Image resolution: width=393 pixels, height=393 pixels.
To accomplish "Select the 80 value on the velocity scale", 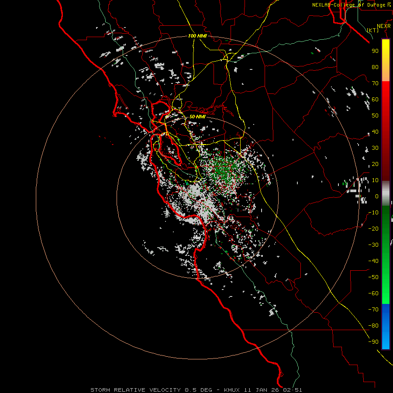I will point(375,67).
